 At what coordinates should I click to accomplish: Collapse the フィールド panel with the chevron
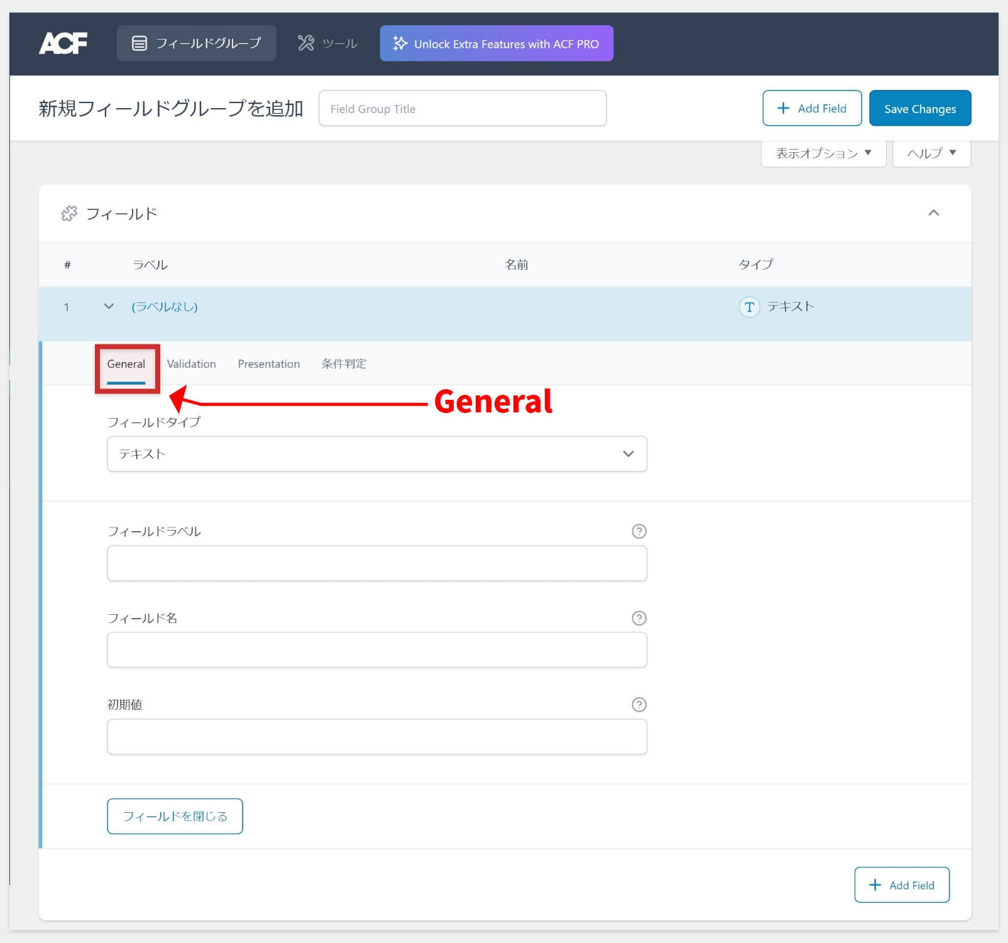[934, 213]
